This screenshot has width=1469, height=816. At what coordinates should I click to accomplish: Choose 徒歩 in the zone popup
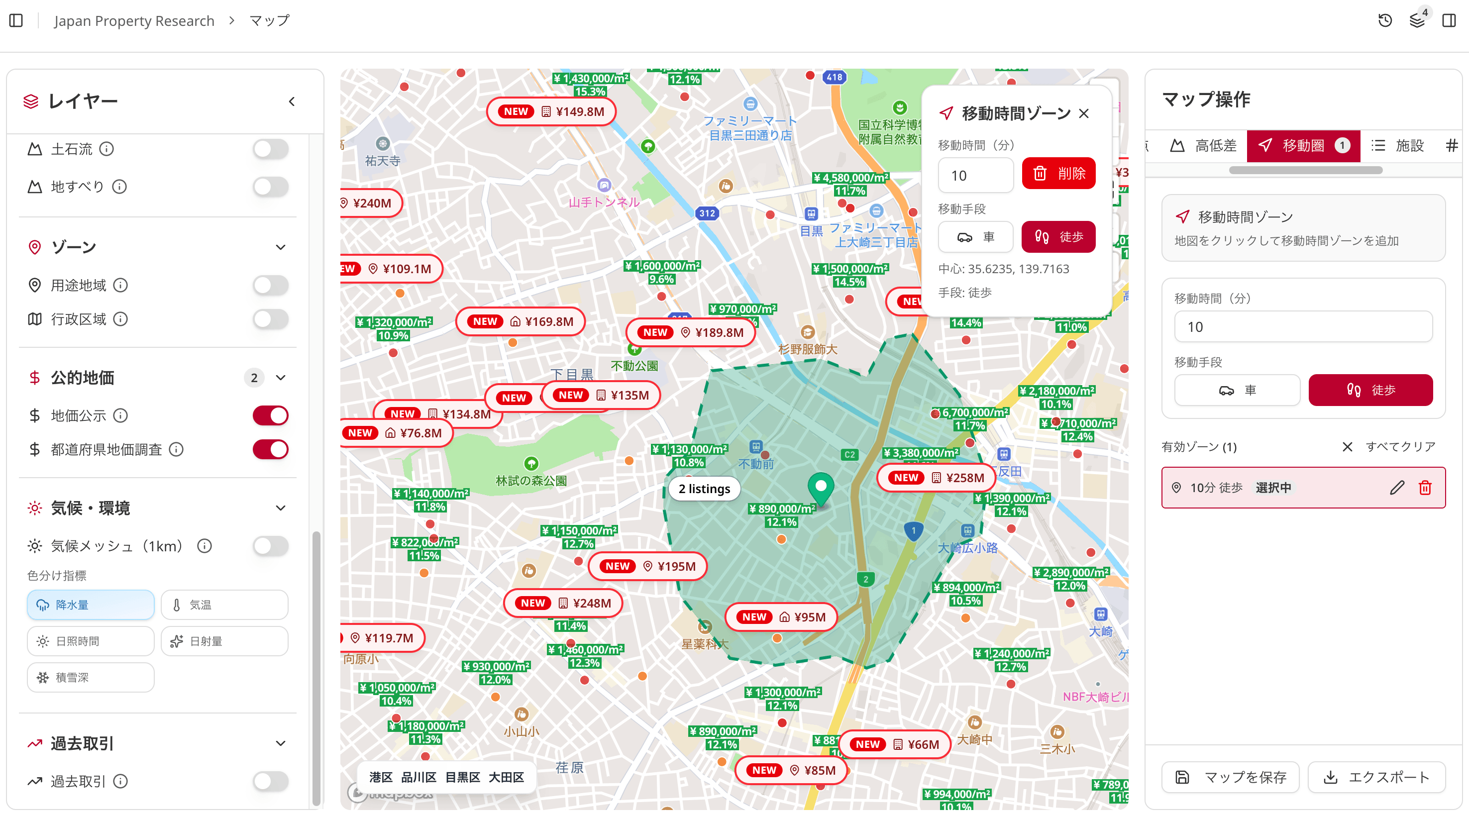coord(1058,237)
